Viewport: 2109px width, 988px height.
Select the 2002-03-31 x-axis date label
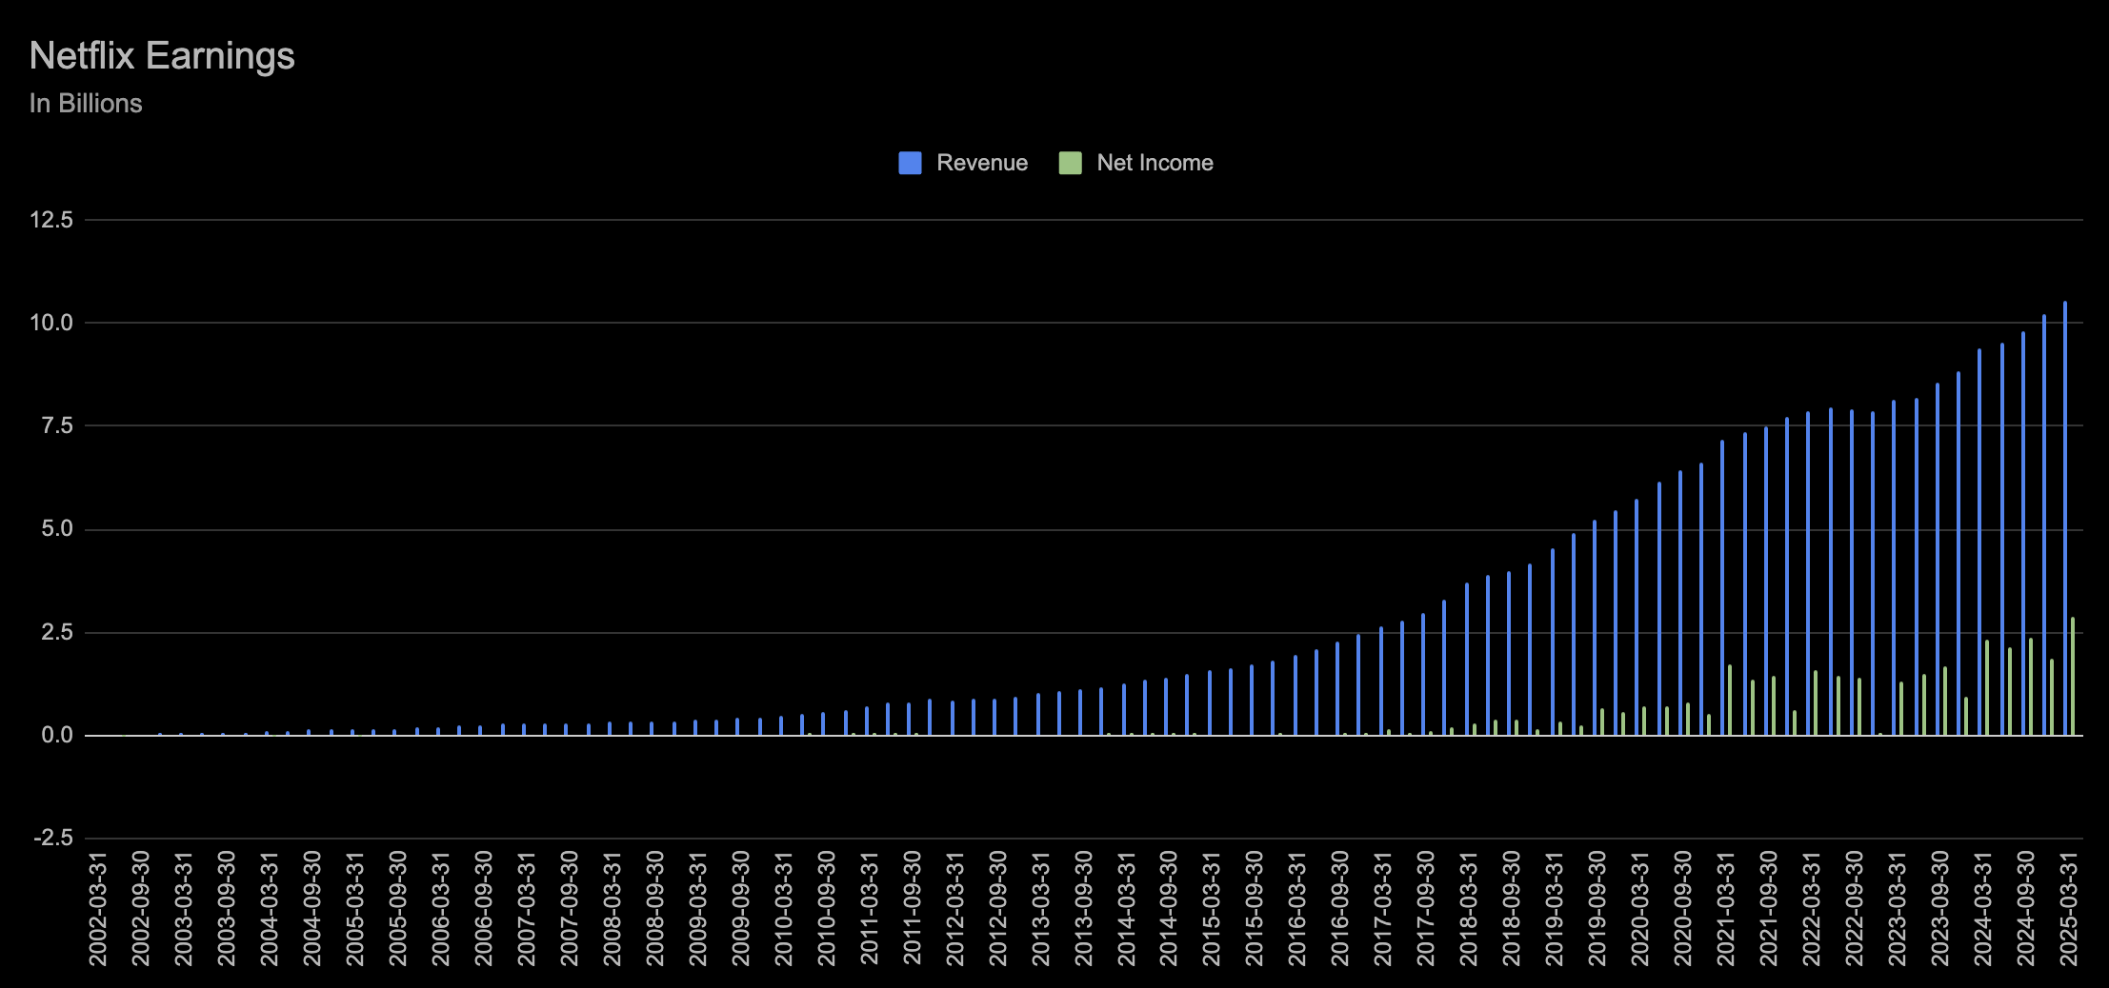(97, 908)
